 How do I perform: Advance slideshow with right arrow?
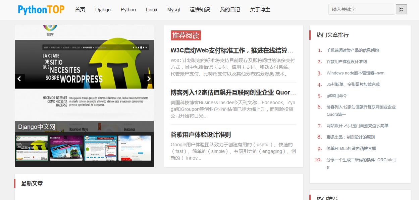click(149, 79)
